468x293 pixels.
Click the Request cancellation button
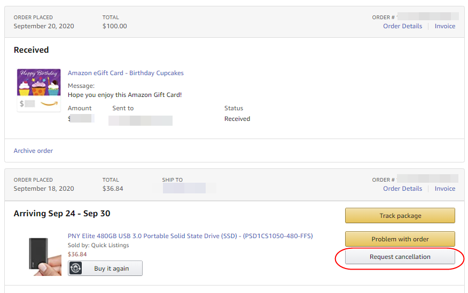[400, 257]
